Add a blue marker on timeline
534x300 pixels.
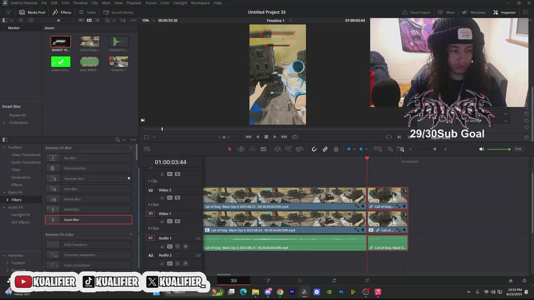click(x=361, y=149)
